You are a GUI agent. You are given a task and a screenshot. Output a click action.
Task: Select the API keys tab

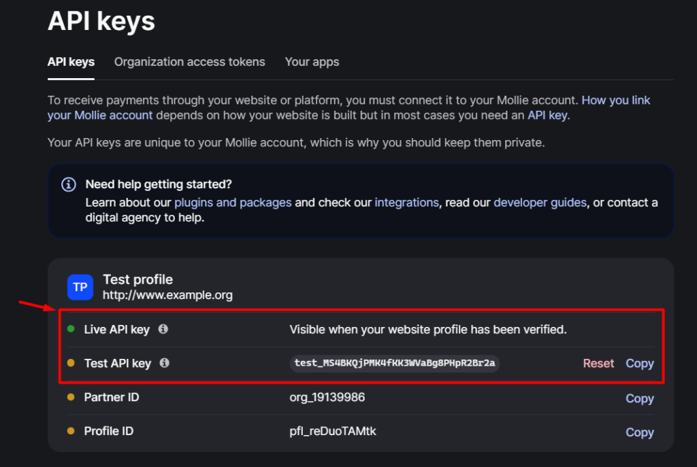pos(71,62)
